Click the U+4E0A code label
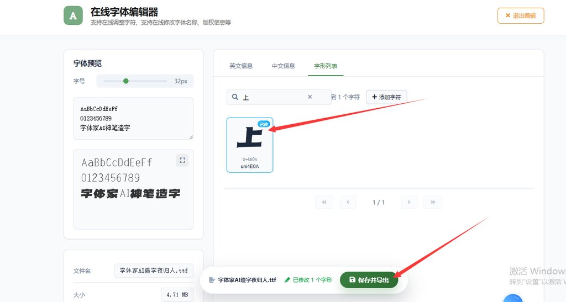The height and width of the screenshot is (302, 566). point(250,160)
